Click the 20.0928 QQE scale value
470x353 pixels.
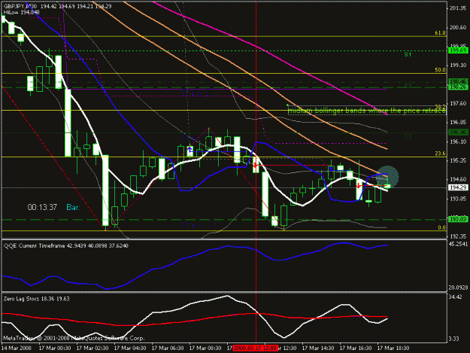coord(458,288)
